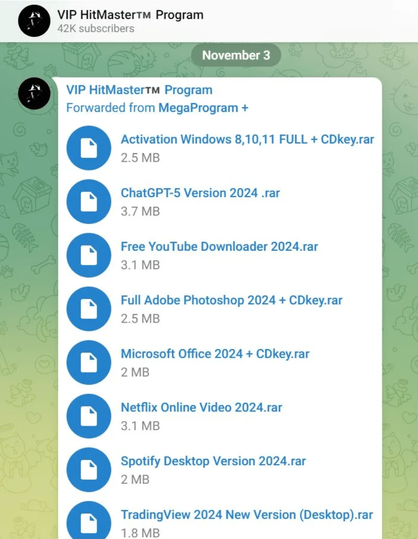Download the Full Adobe Photoshop 2024 file icon
The width and height of the screenshot is (418, 539).
[x=89, y=309]
